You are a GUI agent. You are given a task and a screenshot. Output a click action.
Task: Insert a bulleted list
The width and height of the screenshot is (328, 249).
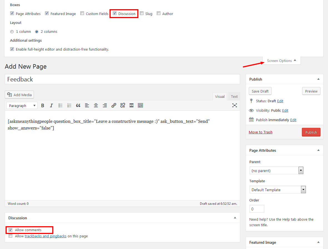pyautogui.click(x=60, y=106)
